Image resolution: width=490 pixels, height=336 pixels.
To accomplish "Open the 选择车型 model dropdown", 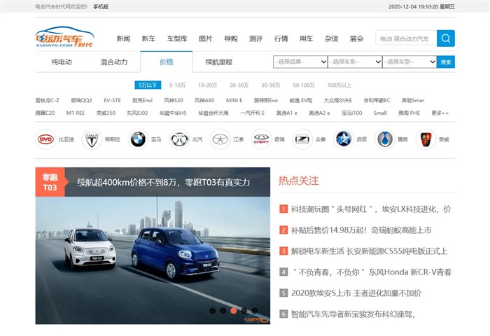I will tap(409, 62).
